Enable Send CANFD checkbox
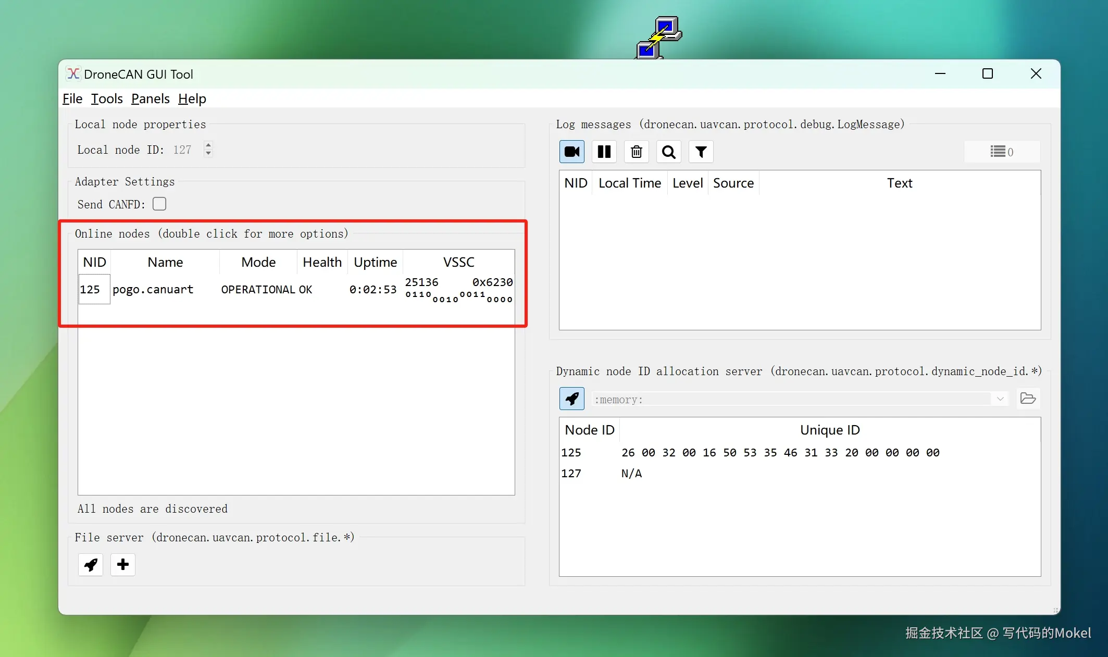Viewport: 1108px width, 657px height. click(x=159, y=204)
